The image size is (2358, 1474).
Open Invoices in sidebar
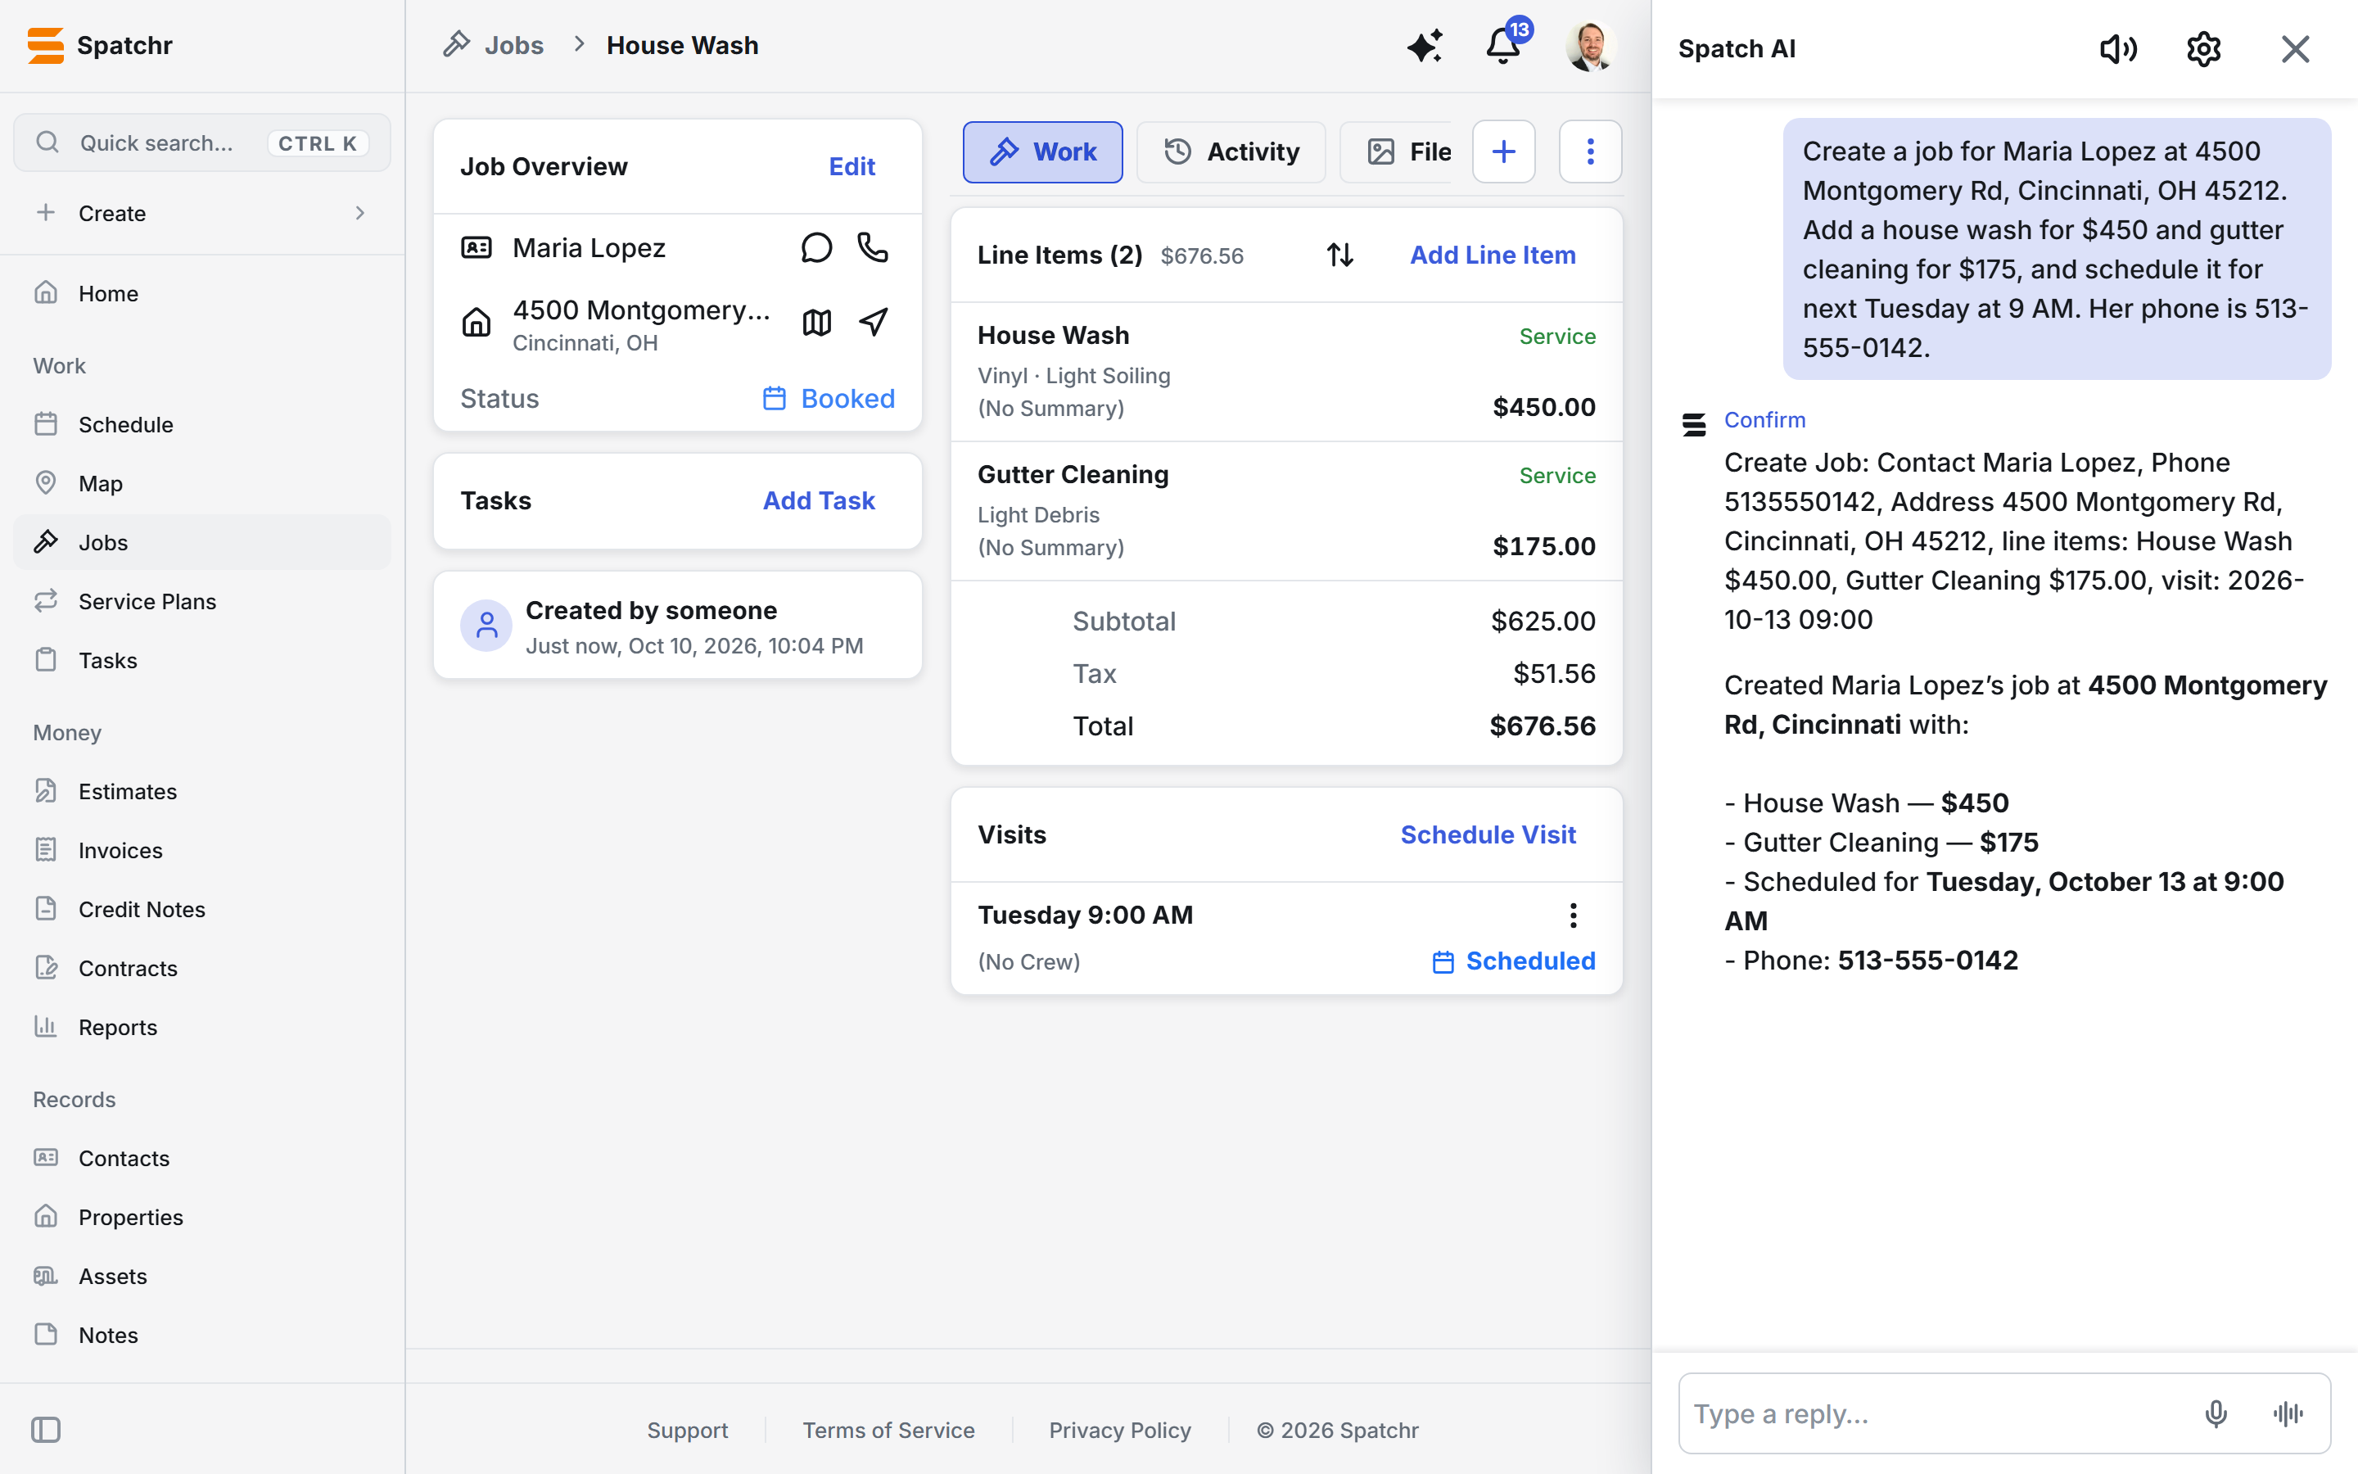click(201, 850)
